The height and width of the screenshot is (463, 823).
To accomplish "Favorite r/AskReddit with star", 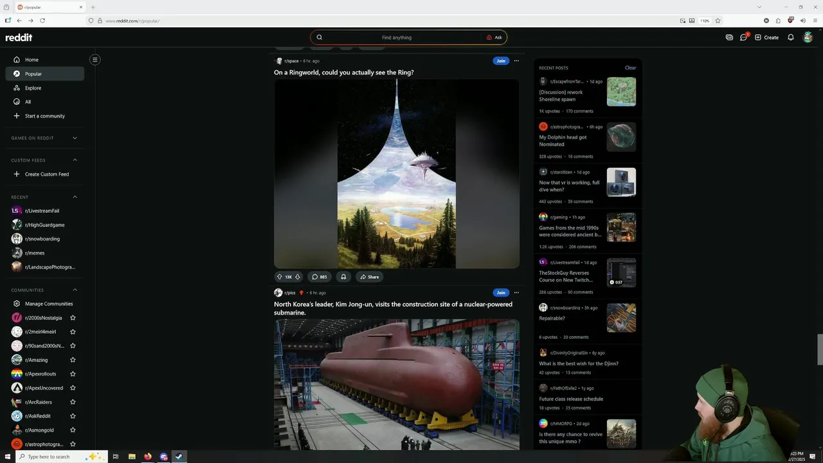I will pyautogui.click(x=73, y=416).
